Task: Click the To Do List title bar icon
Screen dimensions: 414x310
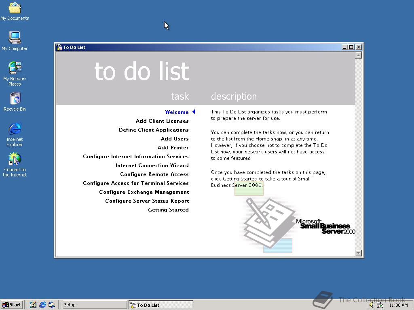Action: (x=59, y=47)
